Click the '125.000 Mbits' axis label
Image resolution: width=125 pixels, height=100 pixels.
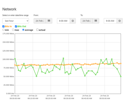(x=8, y=51)
